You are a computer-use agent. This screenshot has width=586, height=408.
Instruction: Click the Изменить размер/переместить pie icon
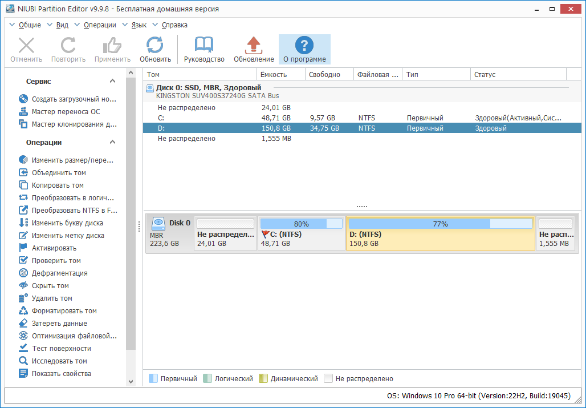[23, 160]
